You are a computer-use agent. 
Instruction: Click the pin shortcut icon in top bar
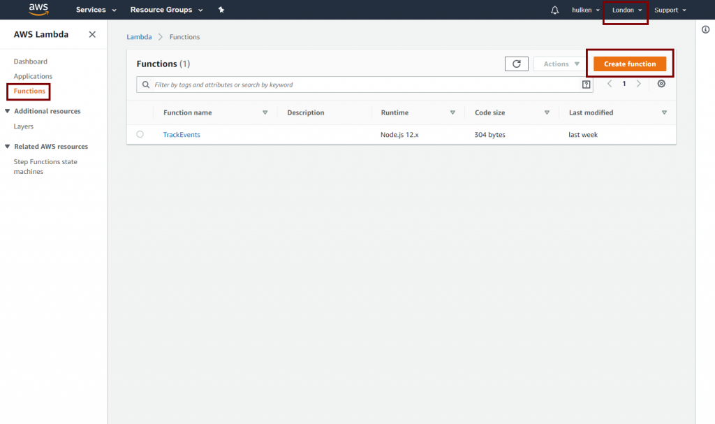(x=221, y=10)
